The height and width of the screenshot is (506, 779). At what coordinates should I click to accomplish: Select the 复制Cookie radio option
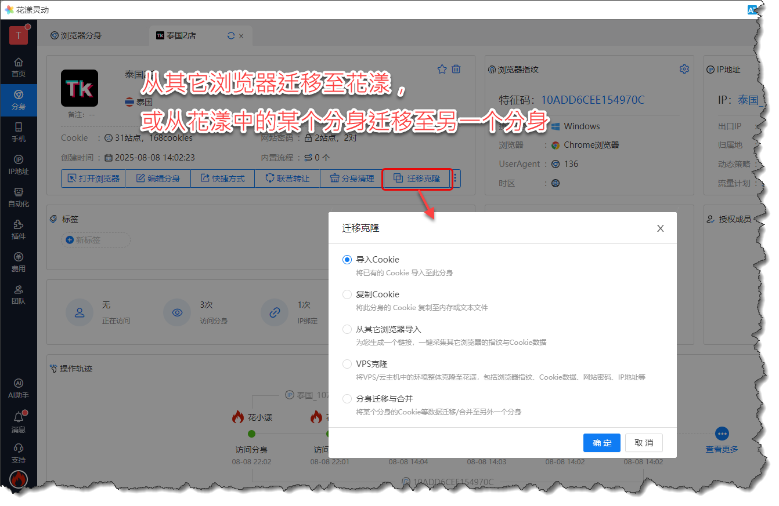(347, 294)
